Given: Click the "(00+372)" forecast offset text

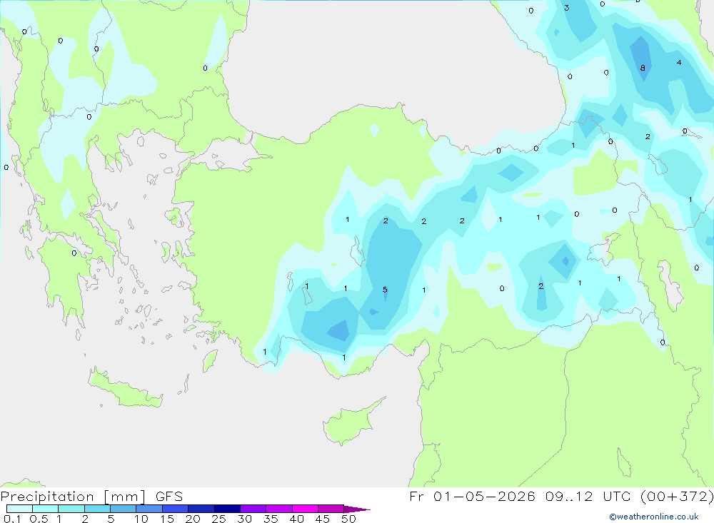Looking at the screenshot, I should 677,497.
